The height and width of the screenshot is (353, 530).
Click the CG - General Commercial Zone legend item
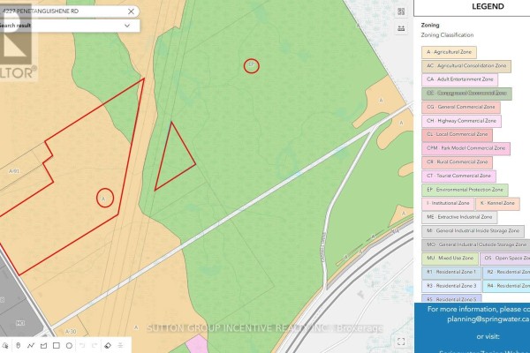pyautogui.click(x=461, y=107)
